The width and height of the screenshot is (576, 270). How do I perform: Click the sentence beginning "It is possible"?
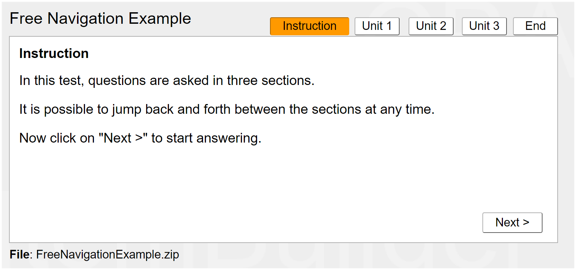(227, 109)
